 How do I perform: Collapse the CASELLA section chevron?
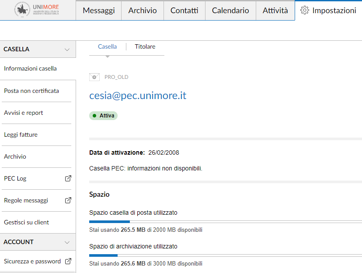67,50
